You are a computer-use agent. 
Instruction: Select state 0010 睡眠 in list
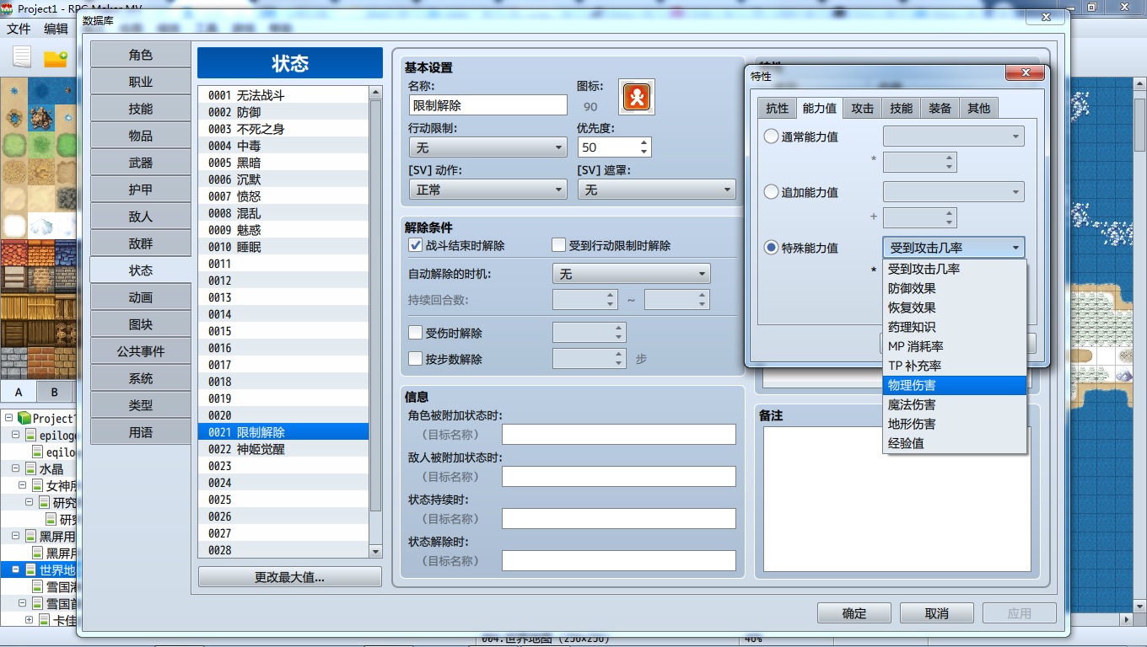[x=283, y=247]
